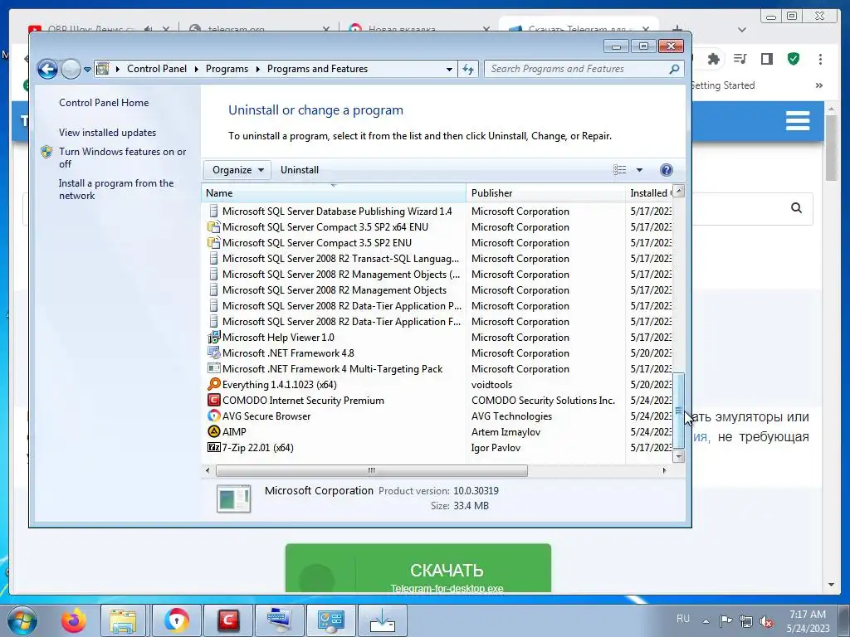The image size is (850, 637).
Task: Click publisher Igor Pavlov cell
Action: point(496,448)
